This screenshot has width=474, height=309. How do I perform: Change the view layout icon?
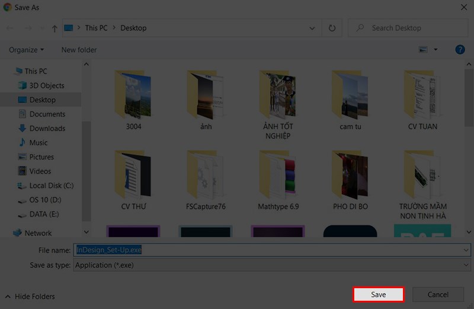pyautogui.click(x=423, y=49)
